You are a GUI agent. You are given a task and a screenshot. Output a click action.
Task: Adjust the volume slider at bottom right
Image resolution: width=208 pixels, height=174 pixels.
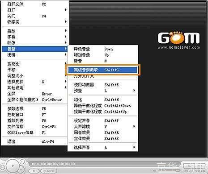169,170
